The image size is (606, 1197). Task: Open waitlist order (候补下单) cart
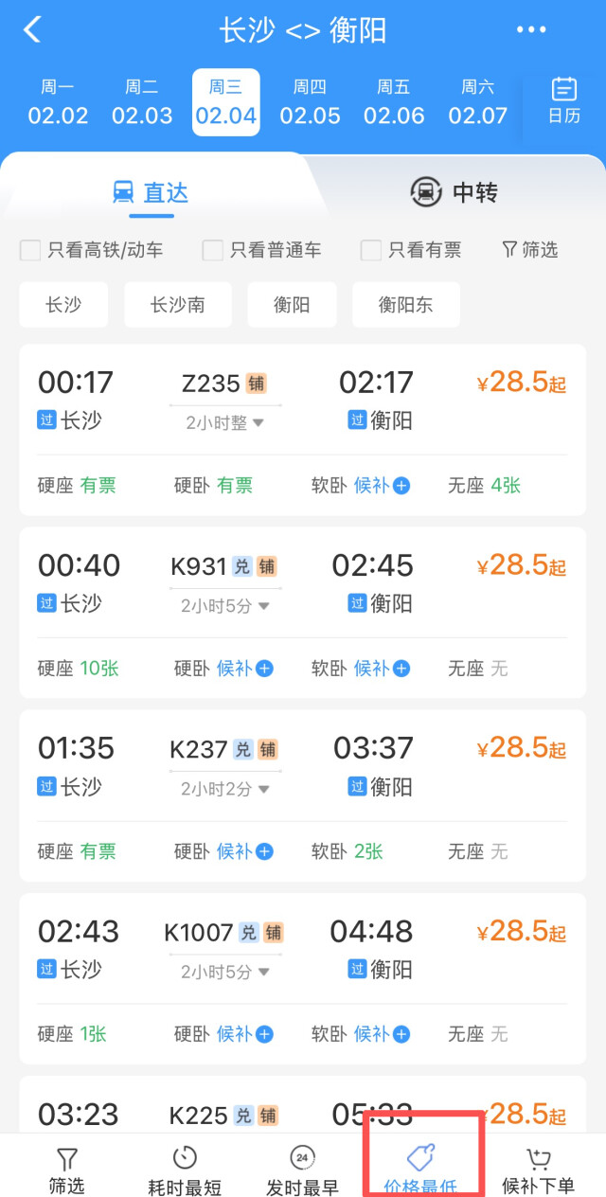(x=538, y=1170)
